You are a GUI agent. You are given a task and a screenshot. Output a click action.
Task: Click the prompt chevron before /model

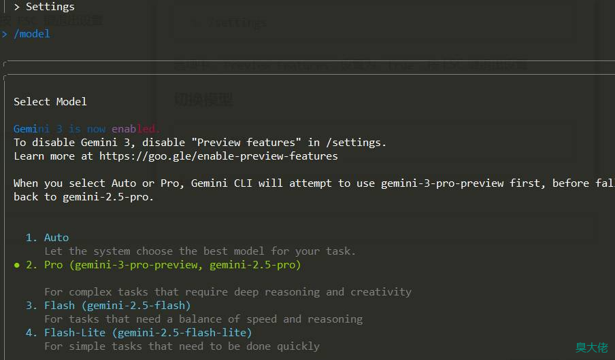[5, 34]
